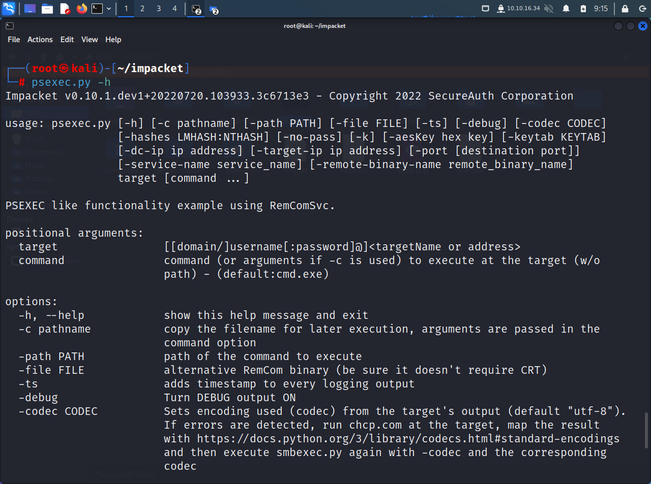The width and height of the screenshot is (651, 484).
Task: Open the View menu
Action: [90, 40]
